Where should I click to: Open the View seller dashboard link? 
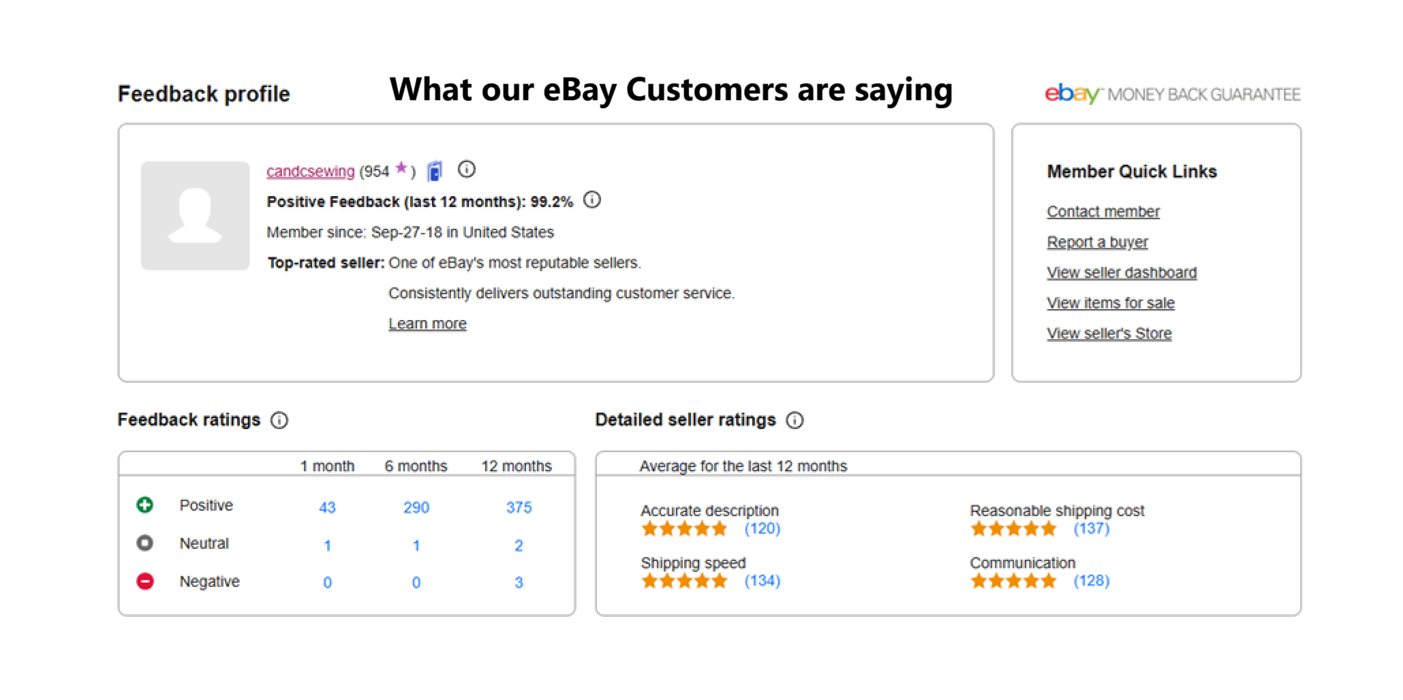tap(1122, 273)
